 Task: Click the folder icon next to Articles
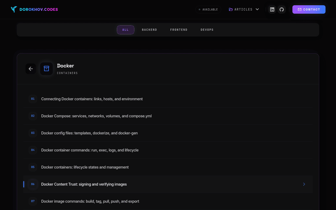tap(231, 9)
